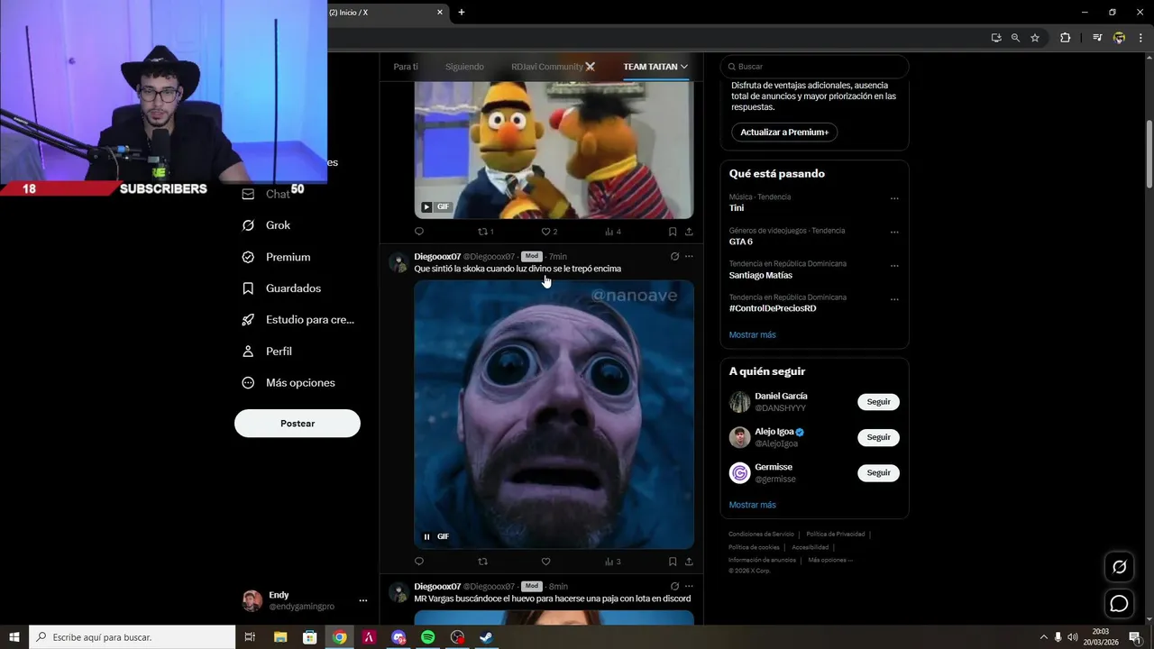Open the #ControlDePreciosRD trend

(x=773, y=308)
